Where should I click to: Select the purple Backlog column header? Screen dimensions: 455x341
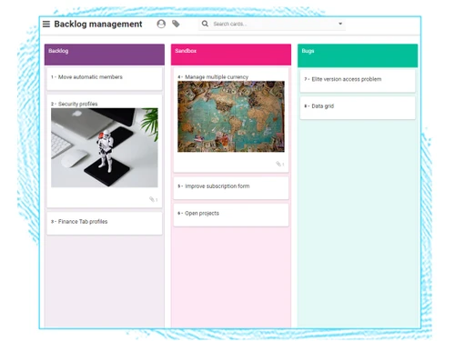click(105, 55)
